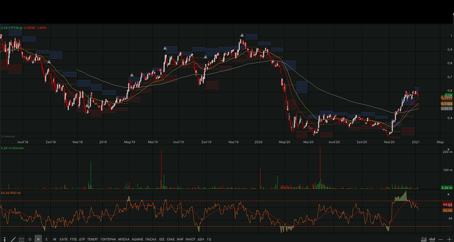Select the daily H timeframe
454x242 pixels.
pos(38,239)
